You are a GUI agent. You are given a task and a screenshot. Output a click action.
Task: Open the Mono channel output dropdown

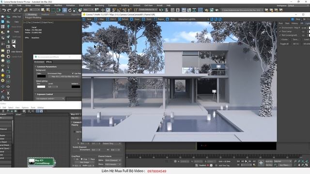click(113, 164)
